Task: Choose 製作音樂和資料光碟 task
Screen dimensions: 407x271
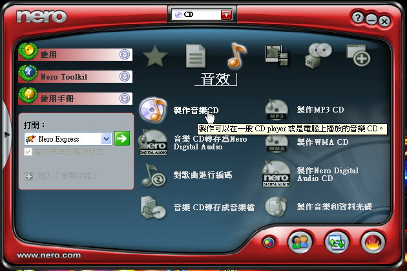Action: point(334,207)
